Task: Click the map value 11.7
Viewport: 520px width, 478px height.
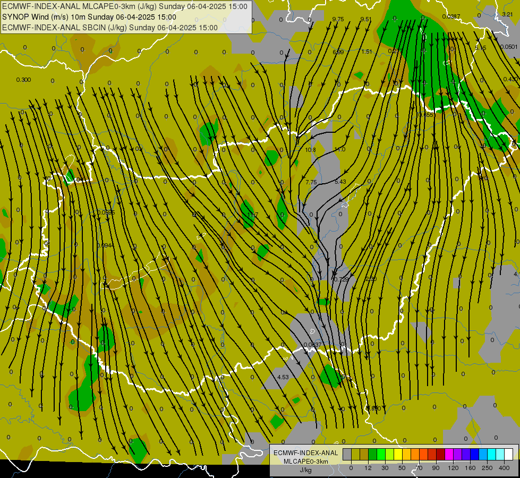Action: pos(253,215)
